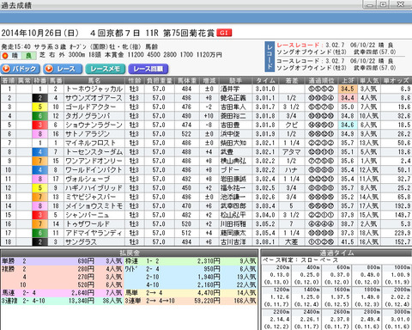The width and height of the screenshot is (412, 330).
Task: Select horse サトノアラジン
Action: click(x=88, y=134)
